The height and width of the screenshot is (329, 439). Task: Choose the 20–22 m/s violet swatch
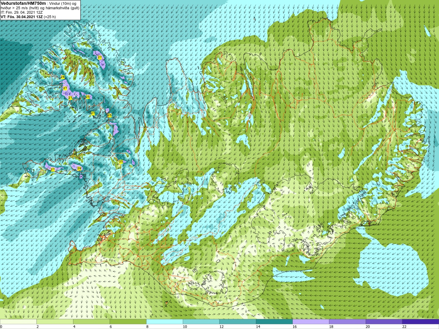(384, 322)
